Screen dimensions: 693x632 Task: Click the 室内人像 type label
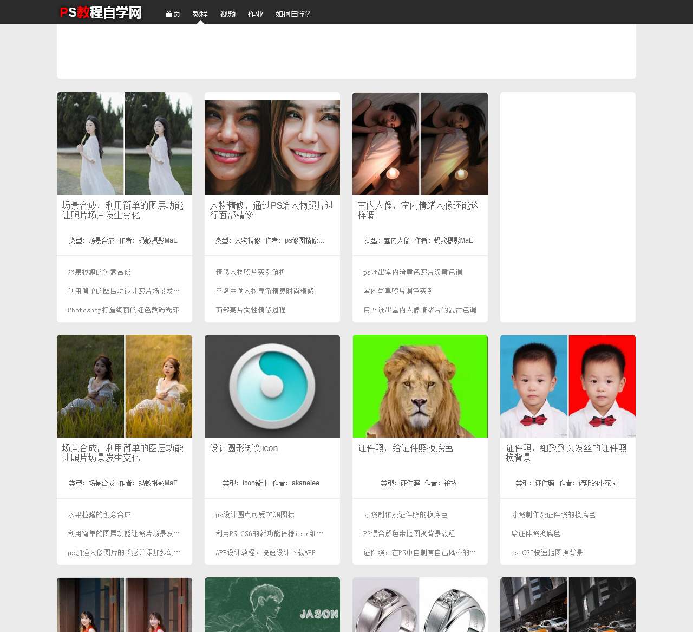[x=397, y=240]
